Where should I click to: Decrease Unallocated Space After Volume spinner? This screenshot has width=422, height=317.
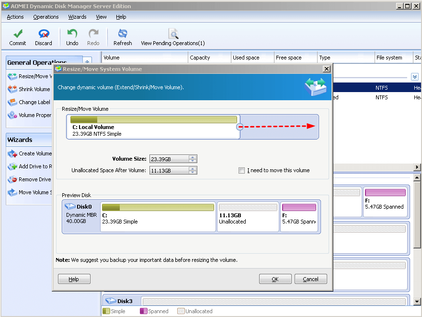coord(193,172)
